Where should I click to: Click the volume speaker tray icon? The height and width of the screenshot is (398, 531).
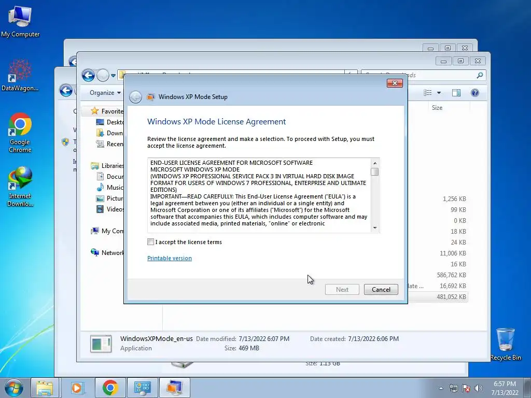[x=478, y=388]
